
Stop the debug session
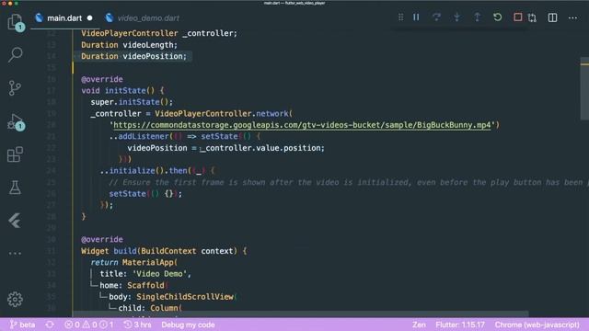pyautogui.click(x=517, y=17)
